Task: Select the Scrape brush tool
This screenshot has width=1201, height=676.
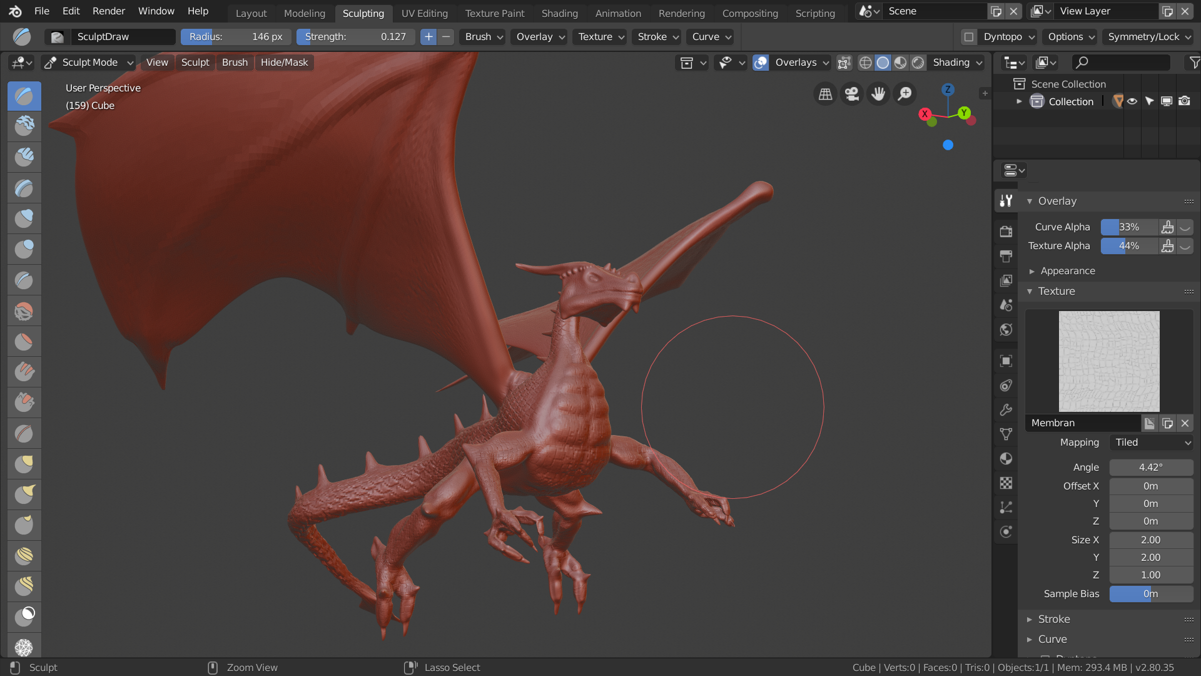Action: click(x=24, y=402)
